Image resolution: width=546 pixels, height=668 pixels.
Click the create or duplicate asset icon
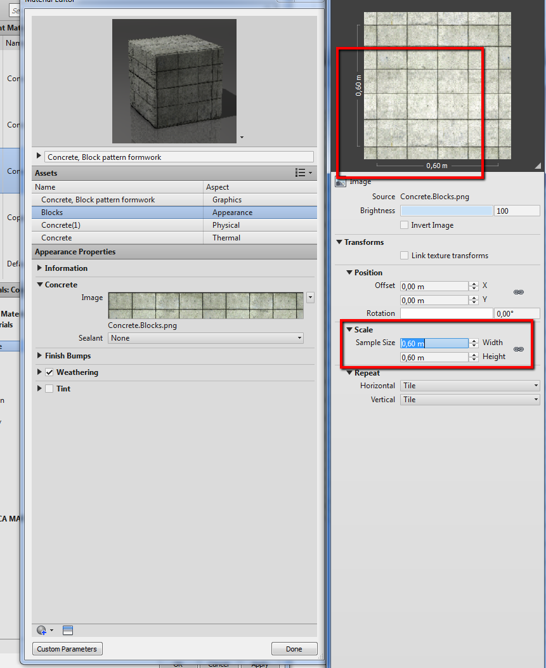pyautogui.click(x=42, y=630)
